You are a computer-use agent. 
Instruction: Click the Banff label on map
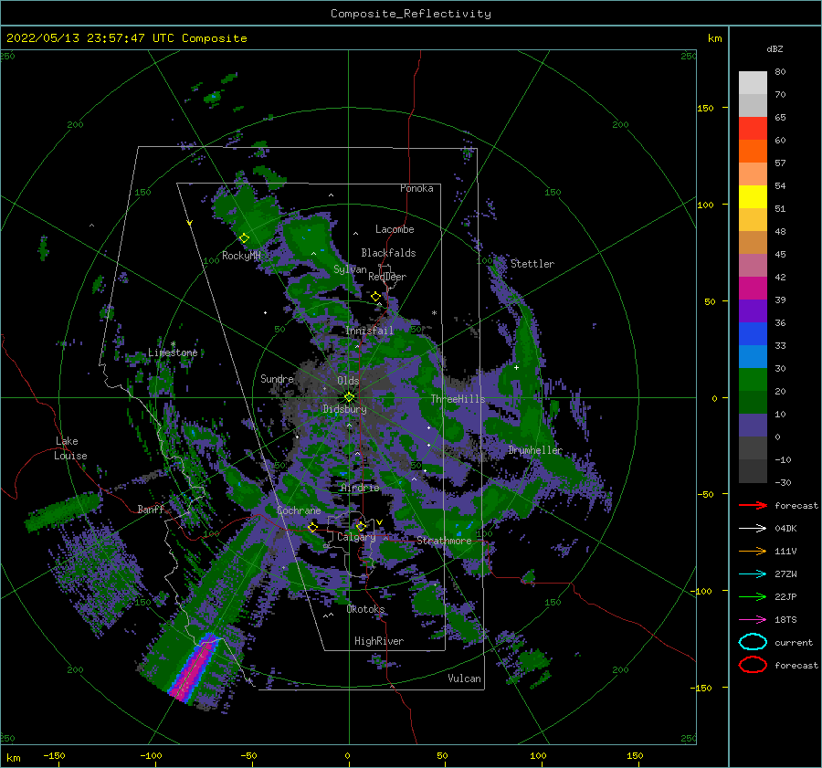pyautogui.click(x=151, y=509)
